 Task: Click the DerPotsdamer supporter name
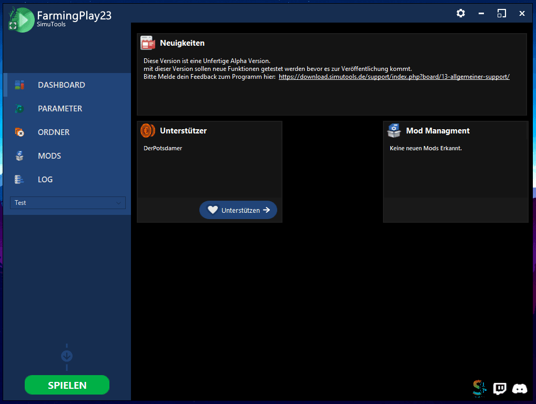point(163,148)
